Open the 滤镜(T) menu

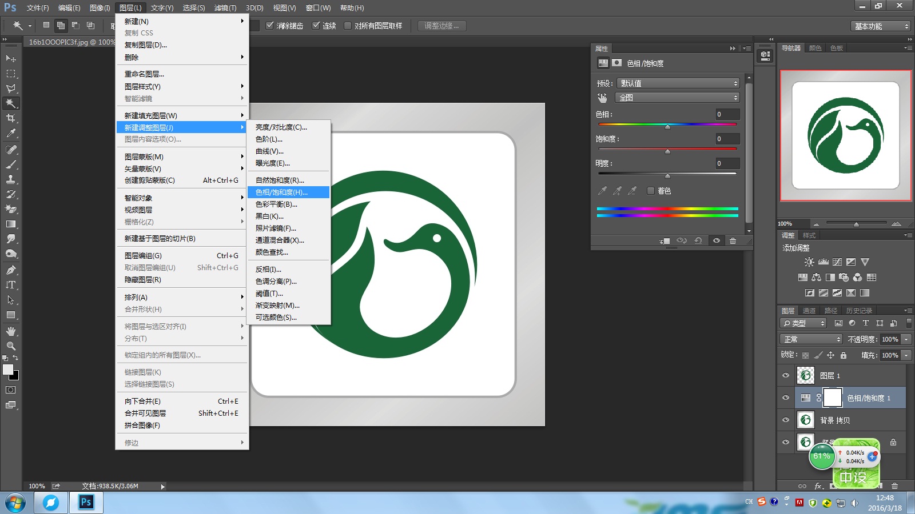(x=225, y=8)
